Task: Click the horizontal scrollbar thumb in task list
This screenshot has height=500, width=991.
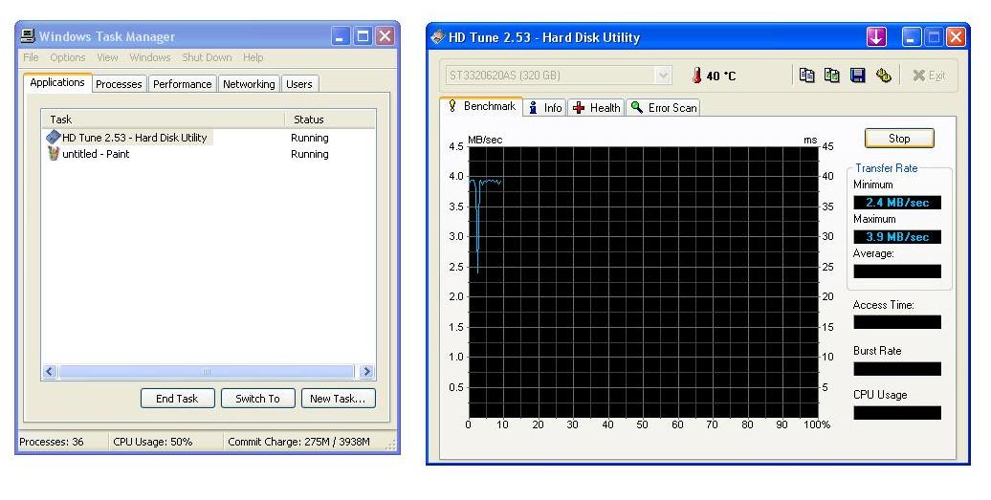Action: click(x=206, y=372)
